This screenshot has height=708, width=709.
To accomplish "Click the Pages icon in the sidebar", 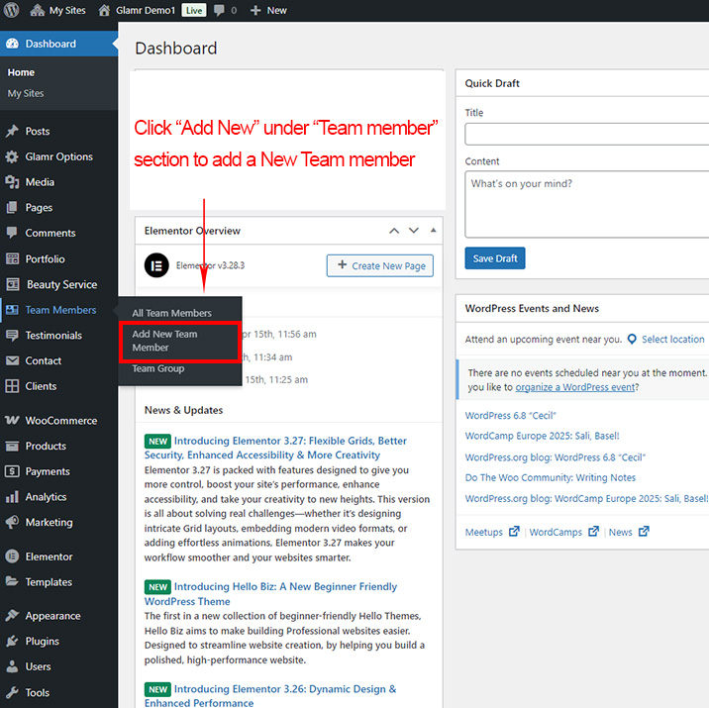I will pos(12,208).
